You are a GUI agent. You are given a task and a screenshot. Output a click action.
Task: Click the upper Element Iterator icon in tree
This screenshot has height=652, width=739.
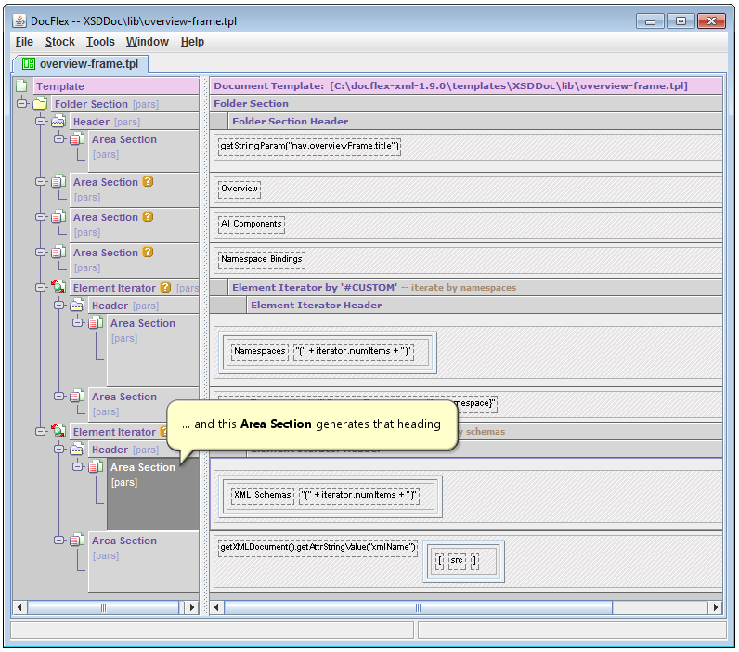coord(58,288)
